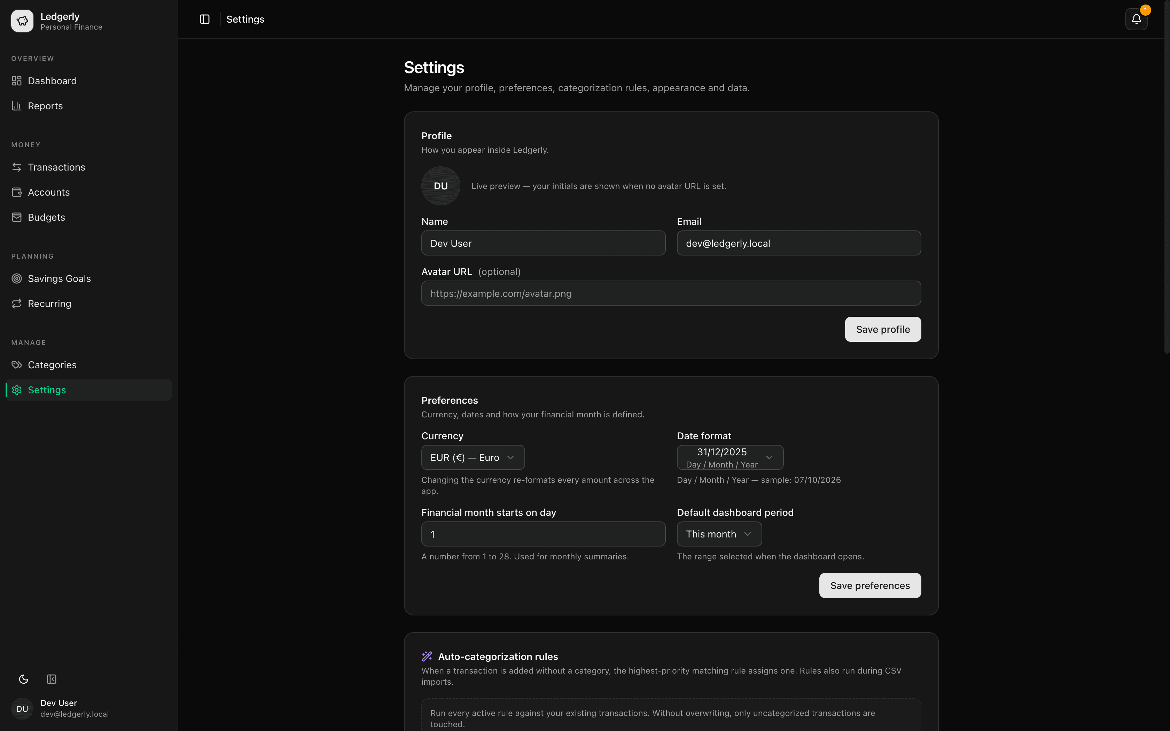Click the page scrollbar thumb

coord(1167,177)
